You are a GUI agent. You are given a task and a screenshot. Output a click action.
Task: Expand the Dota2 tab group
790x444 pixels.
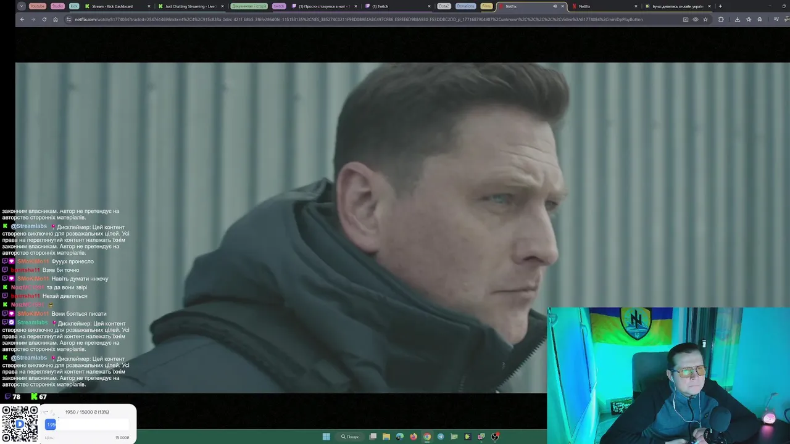444,6
